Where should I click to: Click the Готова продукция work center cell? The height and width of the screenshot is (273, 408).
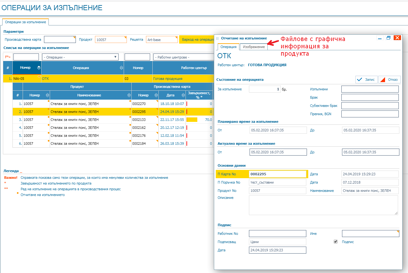coord(183,79)
